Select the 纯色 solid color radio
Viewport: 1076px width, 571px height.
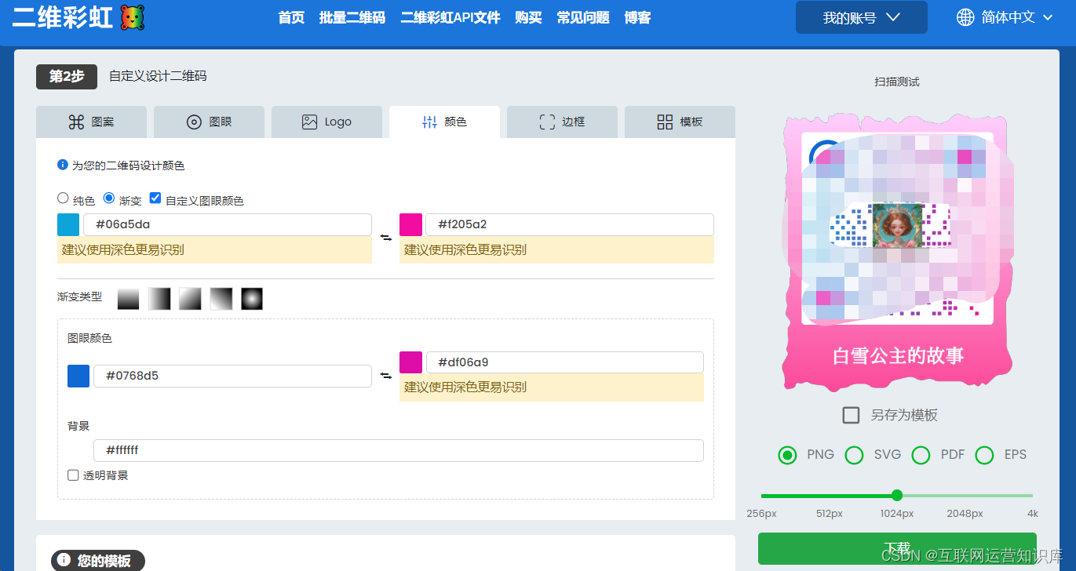(63, 198)
